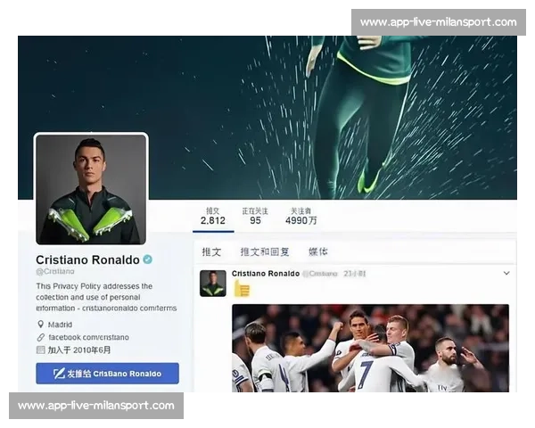Click the 发推给 Cristiano Ronaldo button
Screen dimensions: 535x428
point(108,374)
